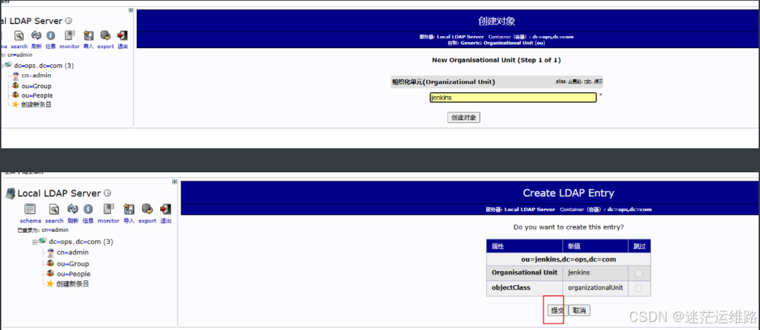Click the 导入 import icon in top screenshot

88,35
